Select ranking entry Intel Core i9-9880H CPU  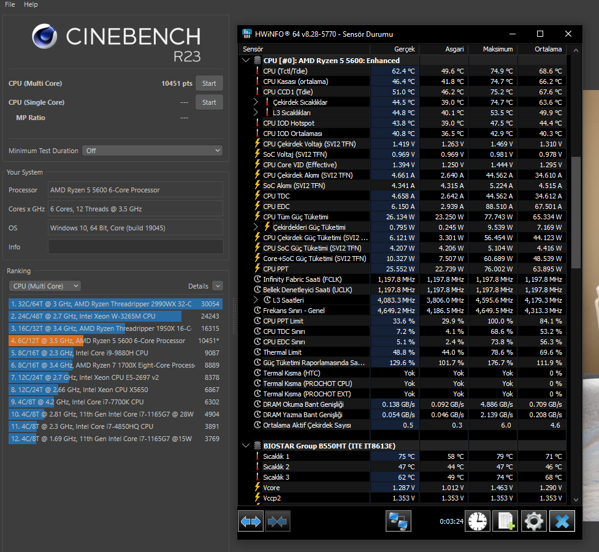[115, 353]
